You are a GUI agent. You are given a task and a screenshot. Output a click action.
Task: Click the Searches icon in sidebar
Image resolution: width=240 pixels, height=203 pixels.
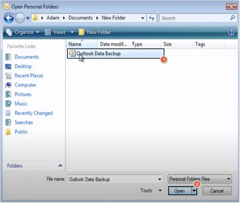click(x=8, y=122)
